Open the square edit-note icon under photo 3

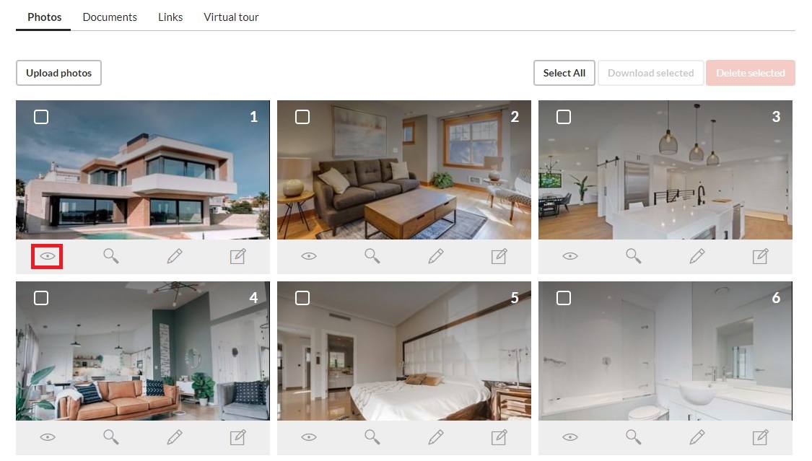click(x=760, y=256)
